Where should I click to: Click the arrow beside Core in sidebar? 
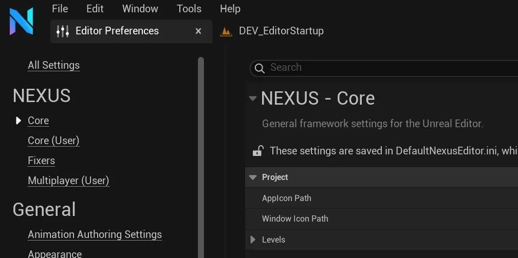pos(18,121)
